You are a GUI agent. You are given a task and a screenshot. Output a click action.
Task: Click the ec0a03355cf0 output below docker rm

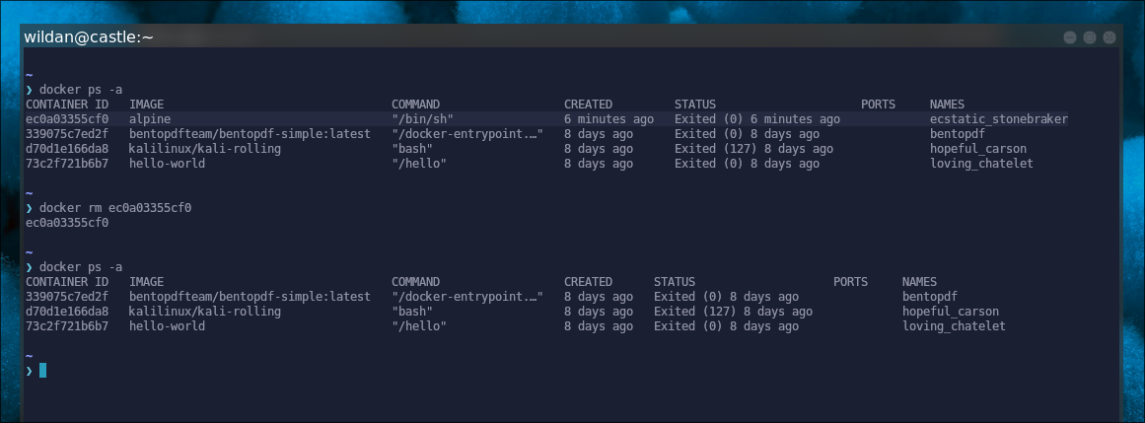[67, 223]
